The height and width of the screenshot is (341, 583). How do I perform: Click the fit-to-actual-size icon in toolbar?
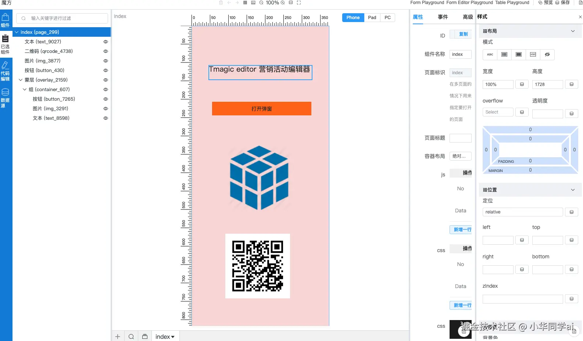(291, 3)
